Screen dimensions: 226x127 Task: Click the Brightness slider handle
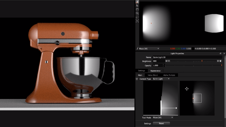pos(202,61)
